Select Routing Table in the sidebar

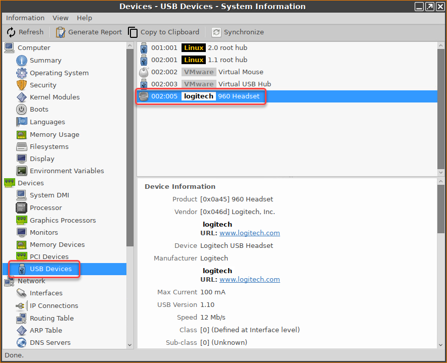(x=52, y=318)
